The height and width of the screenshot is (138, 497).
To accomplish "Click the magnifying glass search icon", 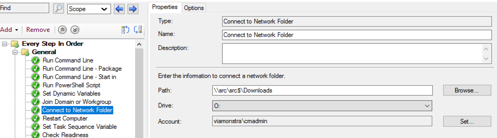I will 59,8.
